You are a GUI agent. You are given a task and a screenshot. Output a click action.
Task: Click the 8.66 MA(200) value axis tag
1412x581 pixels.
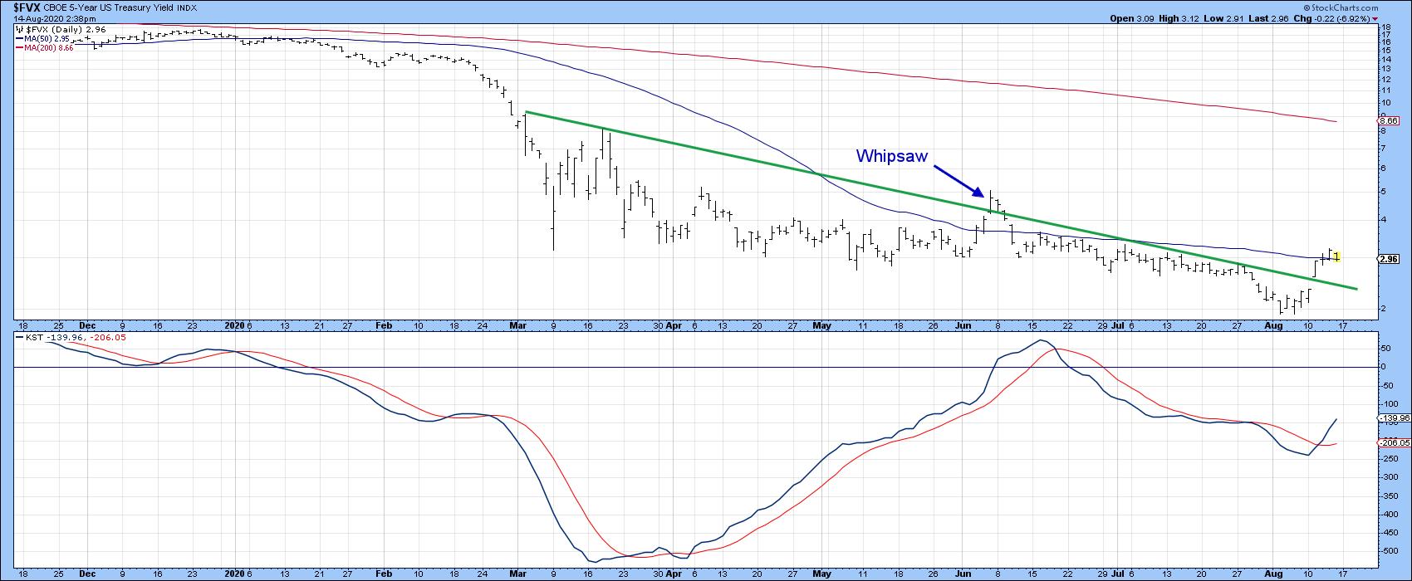[1387, 120]
